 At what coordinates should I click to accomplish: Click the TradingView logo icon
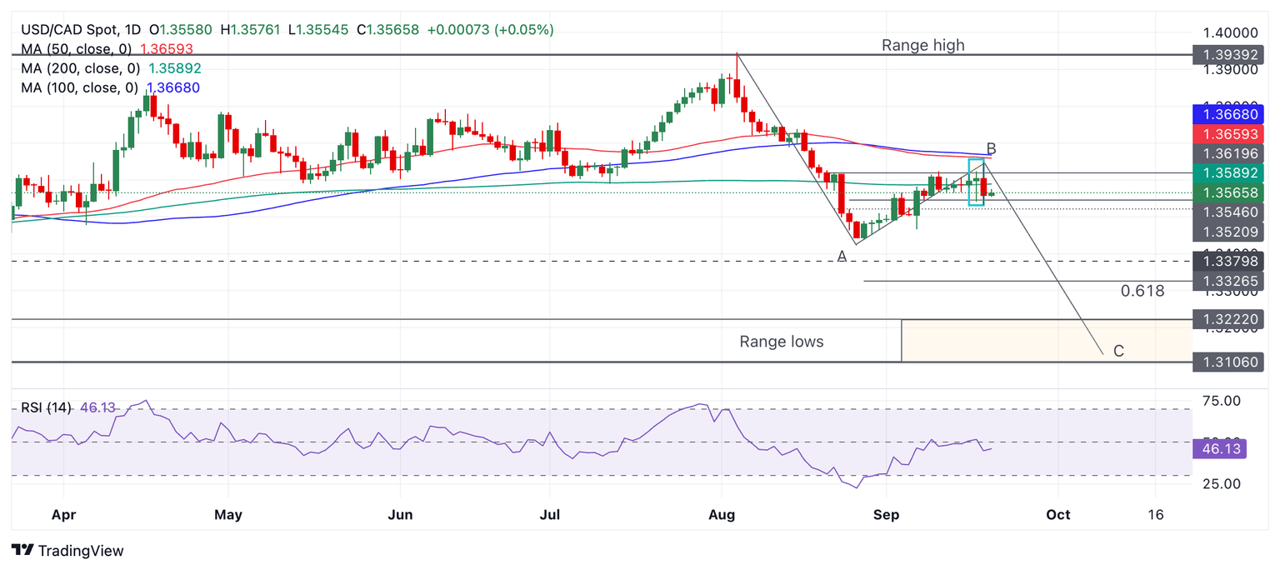[22, 551]
